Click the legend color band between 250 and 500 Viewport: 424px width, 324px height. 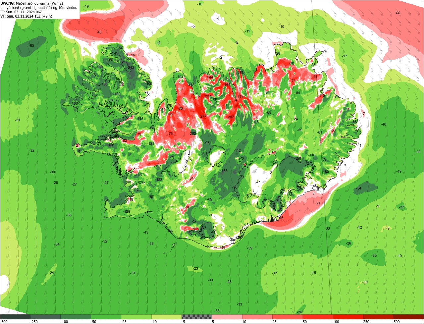pos(378,317)
